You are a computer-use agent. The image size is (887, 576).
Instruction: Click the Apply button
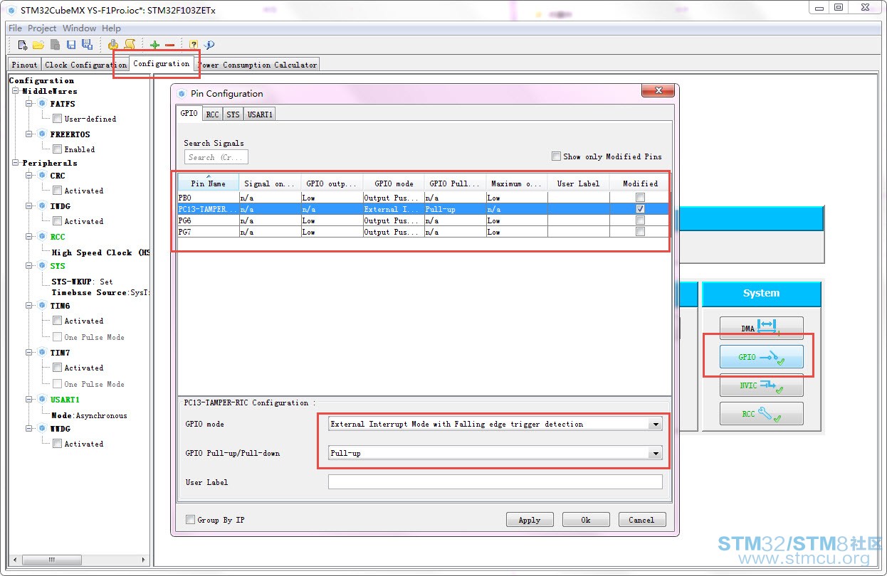(530, 520)
